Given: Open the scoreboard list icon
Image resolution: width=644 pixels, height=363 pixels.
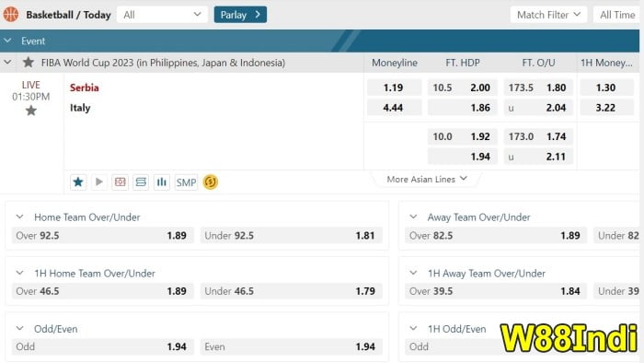Looking at the screenshot, I should pyautogui.click(x=141, y=182).
